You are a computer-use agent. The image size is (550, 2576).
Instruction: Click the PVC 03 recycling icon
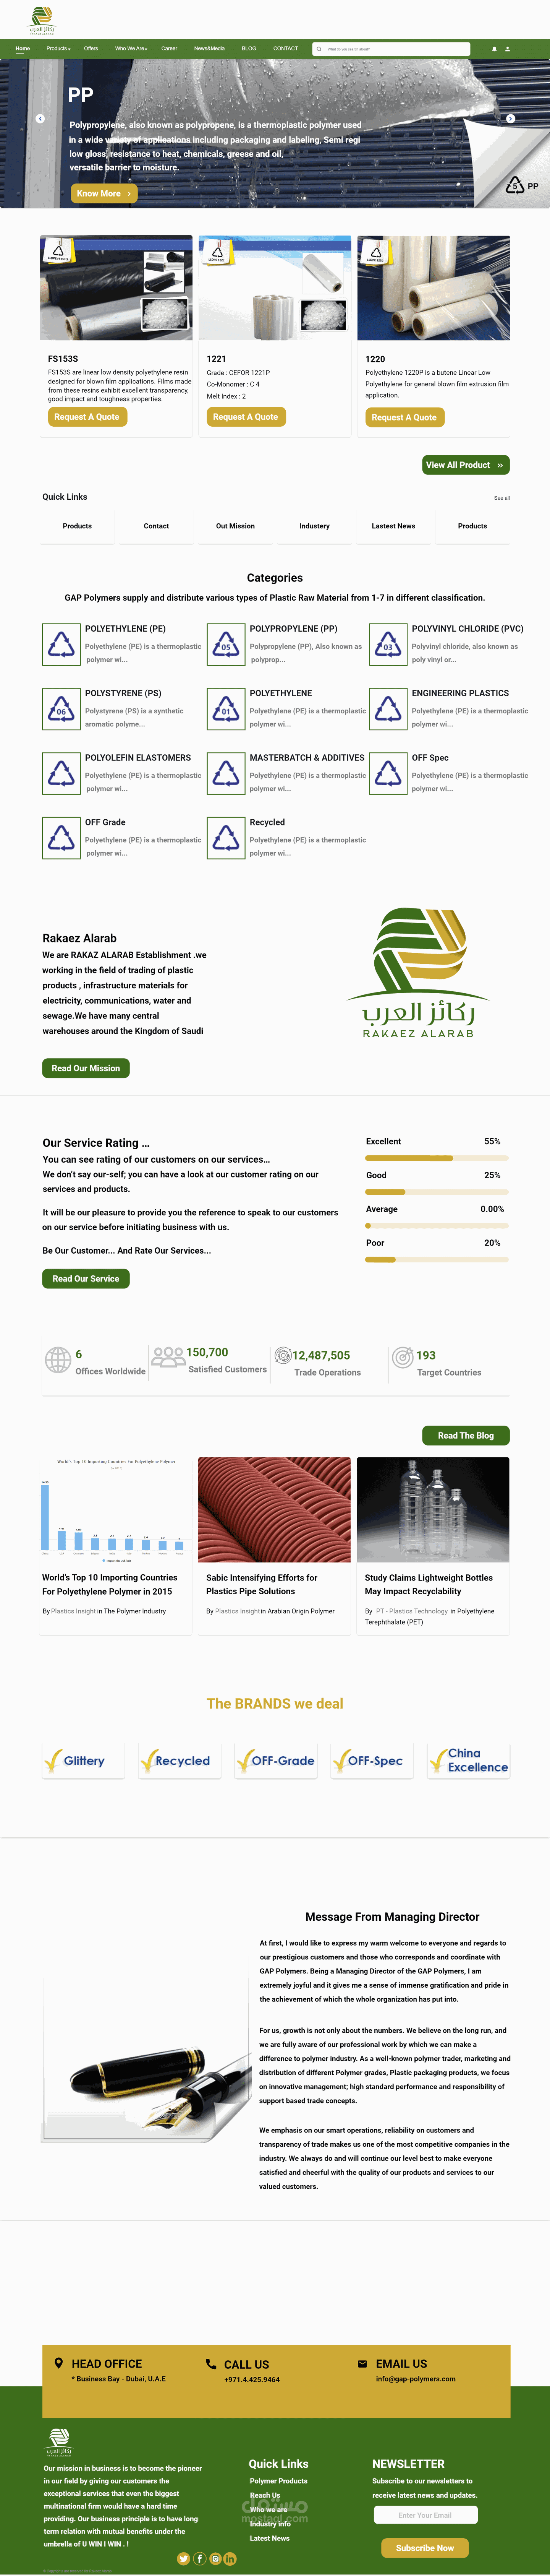click(x=388, y=645)
